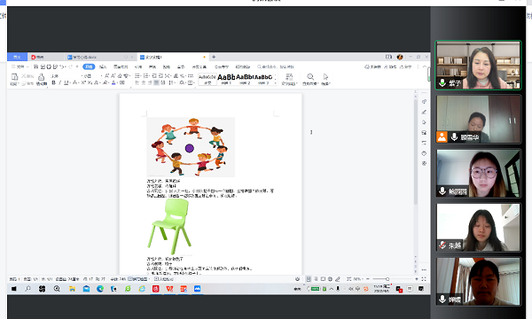Open the Page Layout ribbon tab
532x319 pixels.
tap(121, 66)
